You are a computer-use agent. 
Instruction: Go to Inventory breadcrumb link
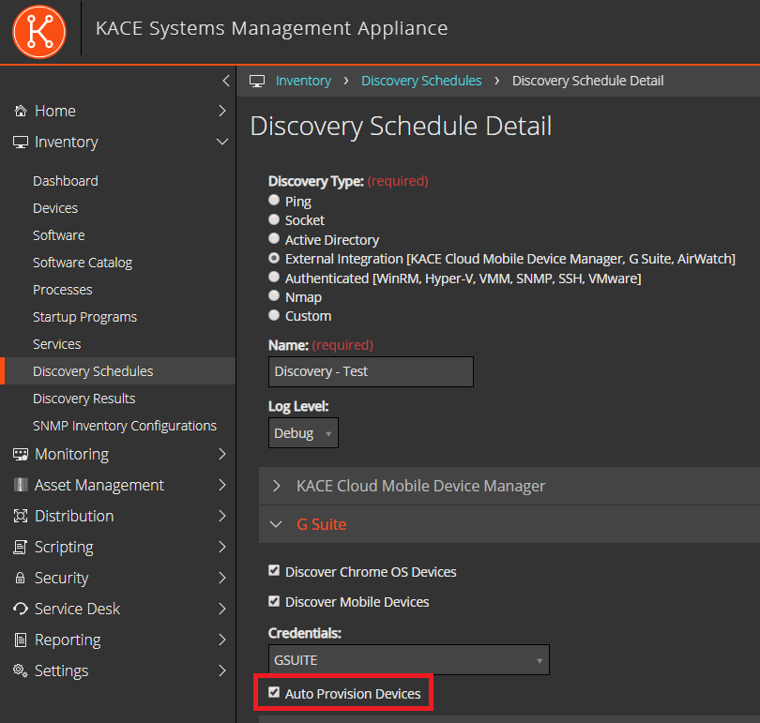303,81
